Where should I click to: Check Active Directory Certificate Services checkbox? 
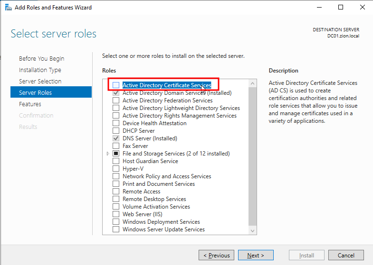coord(116,85)
